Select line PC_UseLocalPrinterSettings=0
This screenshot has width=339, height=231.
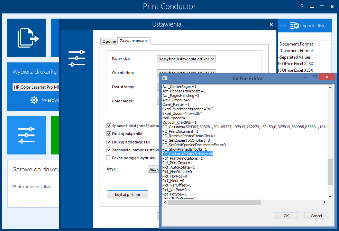click(x=187, y=154)
